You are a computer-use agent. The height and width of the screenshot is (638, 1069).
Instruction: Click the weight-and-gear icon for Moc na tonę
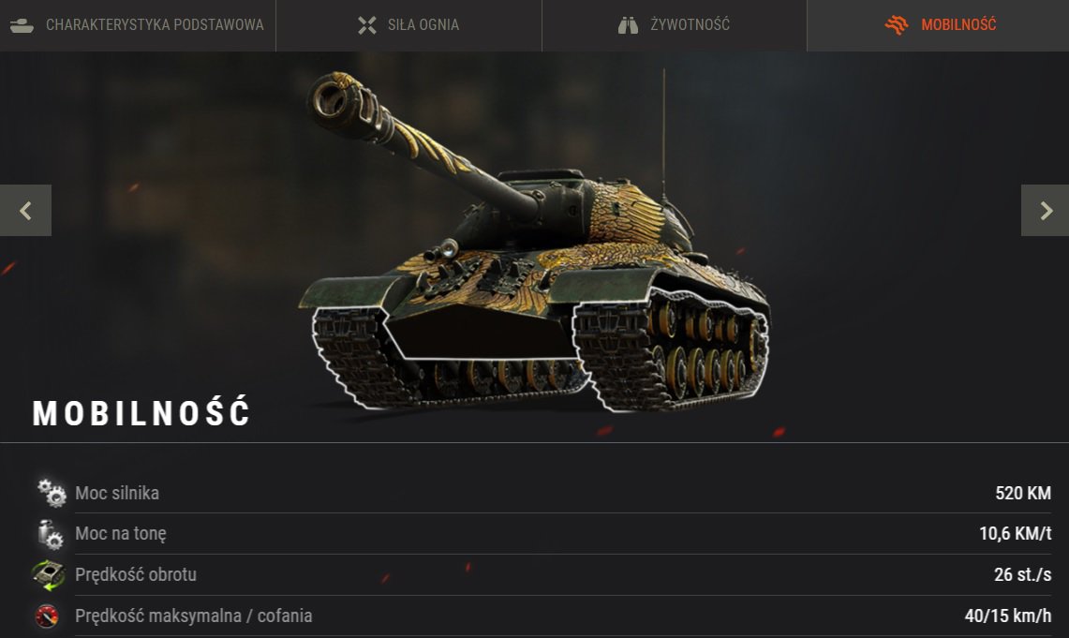51,534
